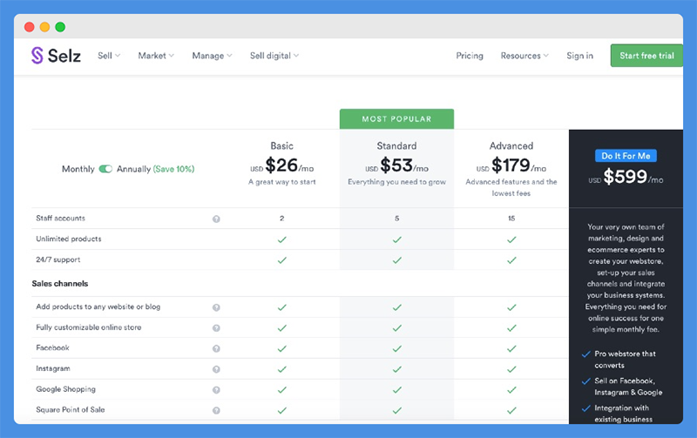Click MOST POPULAR banner
697x438 pixels.
click(396, 119)
